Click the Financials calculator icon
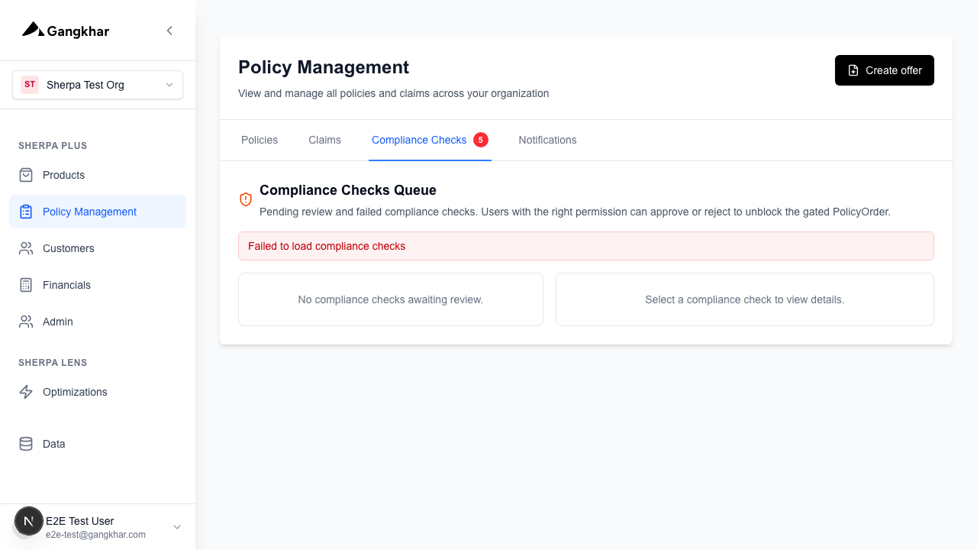The width and height of the screenshot is (977, 550). pyautogui.click(x=26, y=285)
